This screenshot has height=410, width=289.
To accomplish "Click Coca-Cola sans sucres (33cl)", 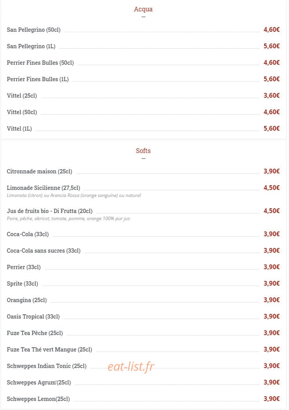I will [44, 251].
